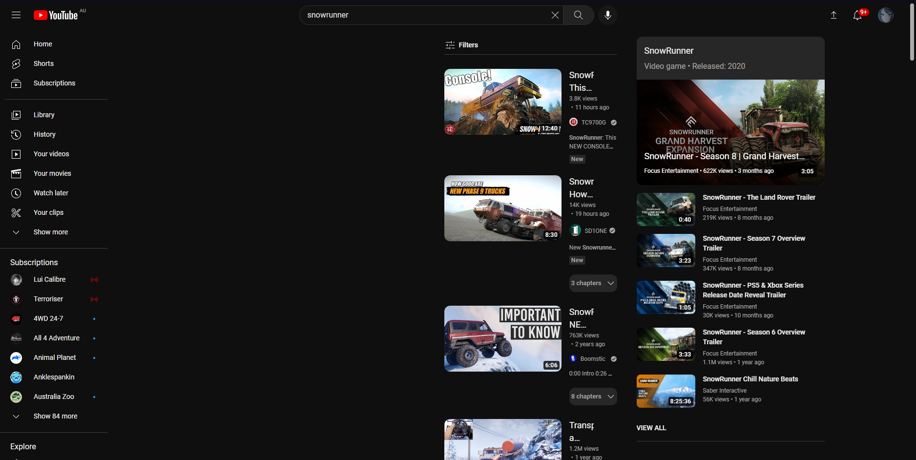
Task: Open the Filters button
Action: click(x=461, y=45)
